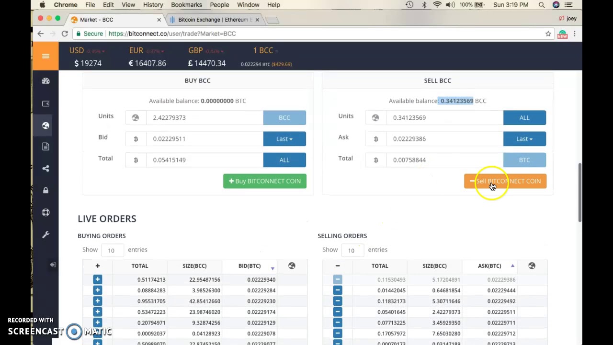Click globe icon in buying orders header
This screenshot has width=613, height=345.
pos(292,265)
